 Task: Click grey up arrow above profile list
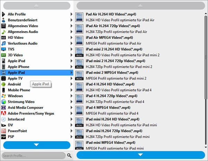[141, 6]
